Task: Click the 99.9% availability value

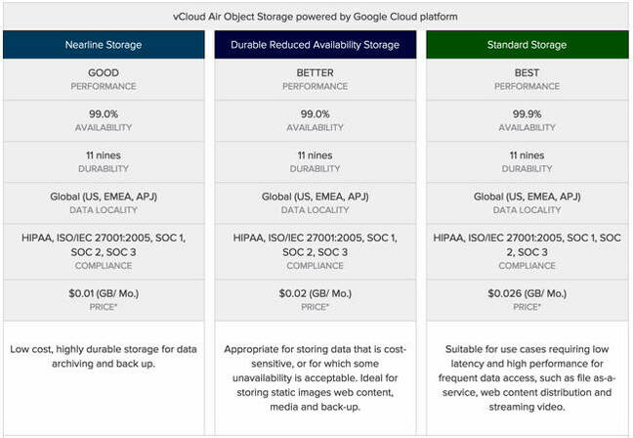Action: coord(527,114)
